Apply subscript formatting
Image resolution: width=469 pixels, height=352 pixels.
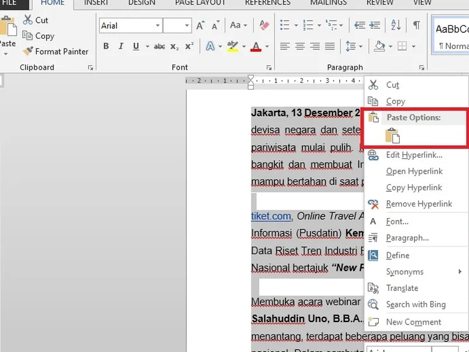[x=175, y=46]
